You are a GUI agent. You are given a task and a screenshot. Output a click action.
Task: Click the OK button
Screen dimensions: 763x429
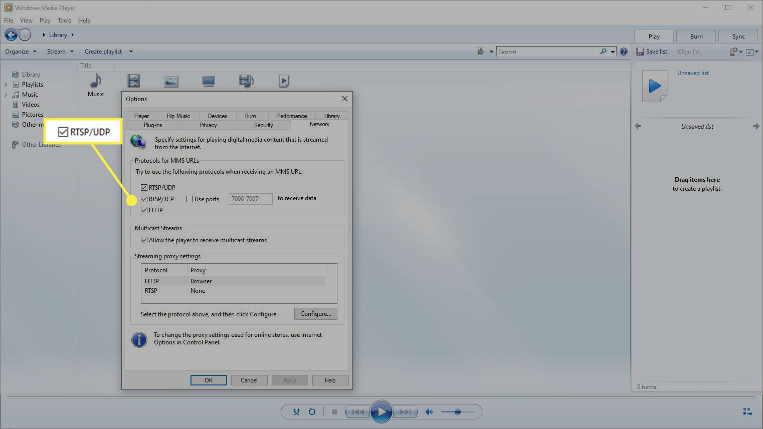(x=209, y=380)
